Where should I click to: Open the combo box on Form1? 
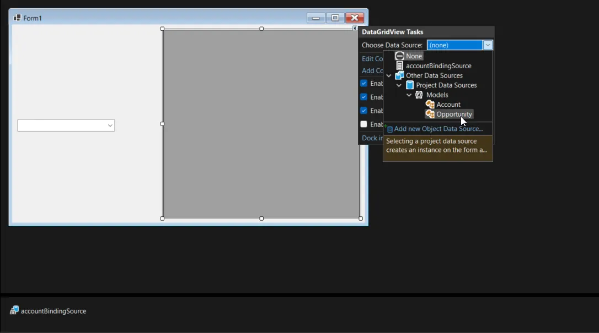[110, 126]
